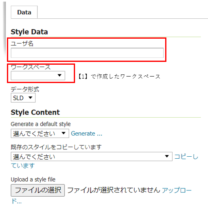Open the existing style copy dropdown
The image size is (208, 210).
(x=92, y=156)
